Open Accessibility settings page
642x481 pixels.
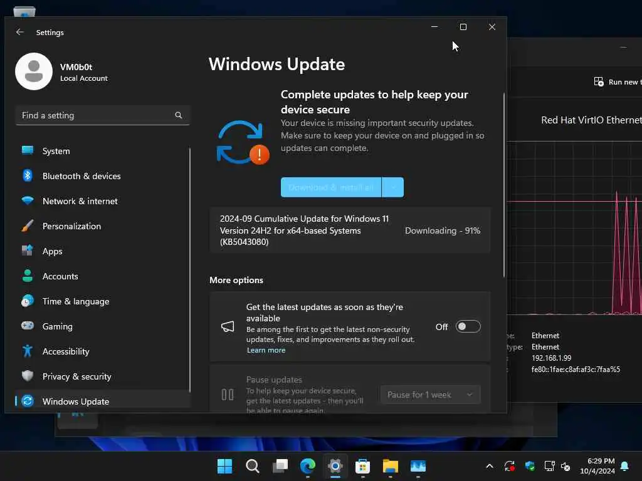coord(102,351)
